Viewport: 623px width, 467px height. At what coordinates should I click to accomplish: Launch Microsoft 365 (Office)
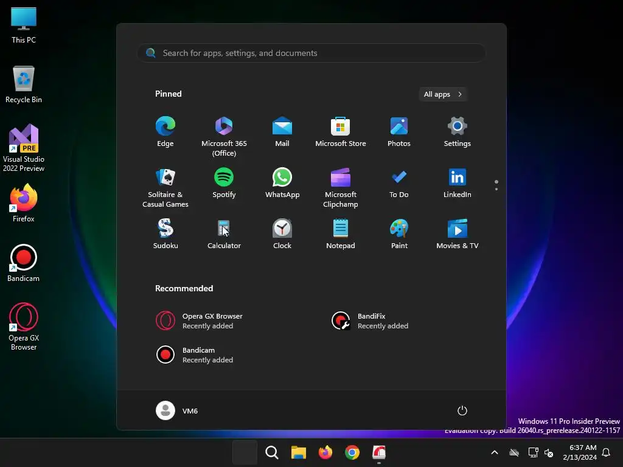click(224, 136)
